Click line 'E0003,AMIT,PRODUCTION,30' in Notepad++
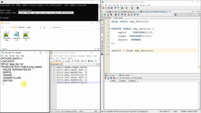Screen dimensions: 201x113 (72, 75)
